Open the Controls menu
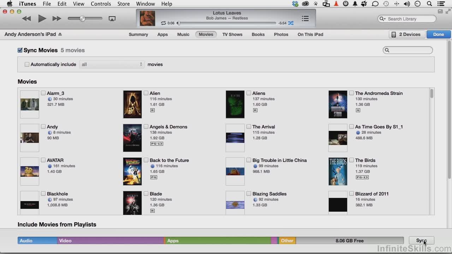 tap(101, 4)
